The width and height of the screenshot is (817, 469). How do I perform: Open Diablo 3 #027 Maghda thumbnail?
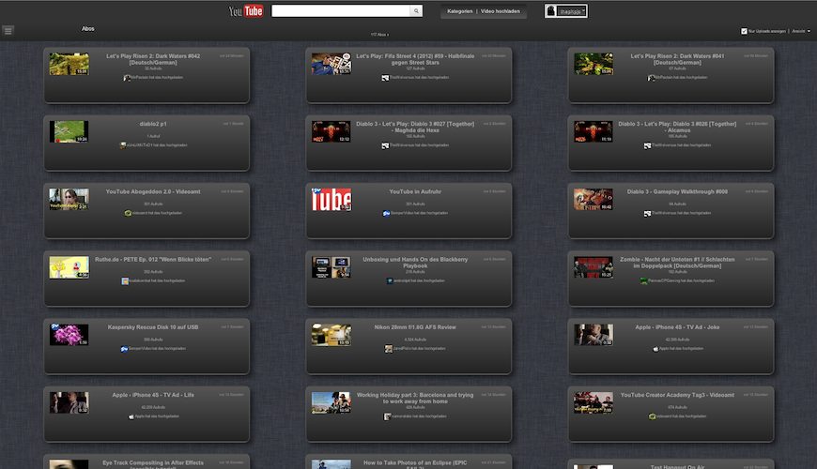pos(331,131)
